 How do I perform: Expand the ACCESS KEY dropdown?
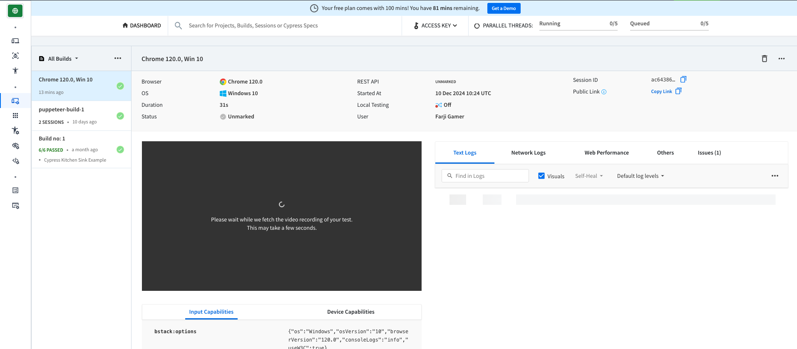coord(435,25)
